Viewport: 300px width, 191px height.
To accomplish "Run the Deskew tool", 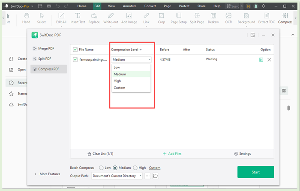I will click(x=213, y=18).
